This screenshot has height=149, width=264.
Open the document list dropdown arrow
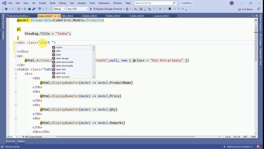tap(253, 16)
